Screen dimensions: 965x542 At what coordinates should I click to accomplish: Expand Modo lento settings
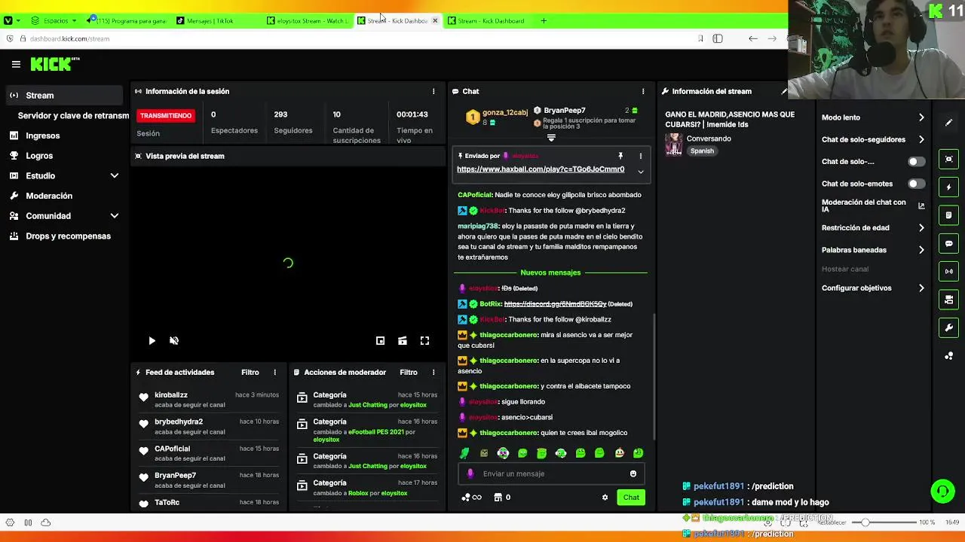click(873, 117)
